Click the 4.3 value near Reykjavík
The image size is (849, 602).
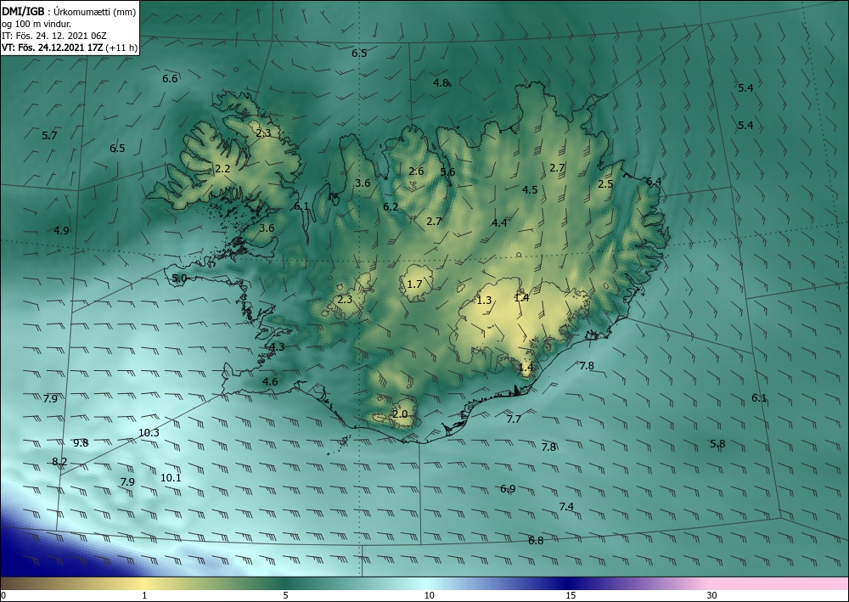(x=277, y=347)
